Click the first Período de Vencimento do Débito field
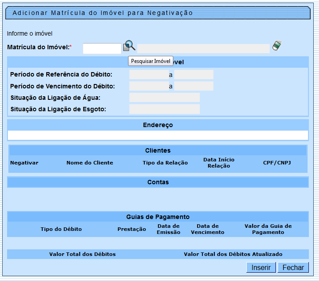Viewport: 319px width, 281px height. click(x=149, y=86)
